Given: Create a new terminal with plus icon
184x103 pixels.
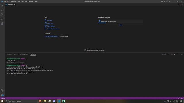Looking at the screenshot, I should 168,54.
